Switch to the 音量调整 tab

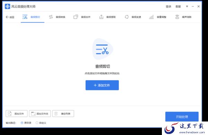(x=158, y=17)
